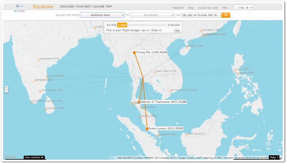This screenshot has height=164, width=287.
Task: Expand the Your wishlist panel
Action: (35, 157)
